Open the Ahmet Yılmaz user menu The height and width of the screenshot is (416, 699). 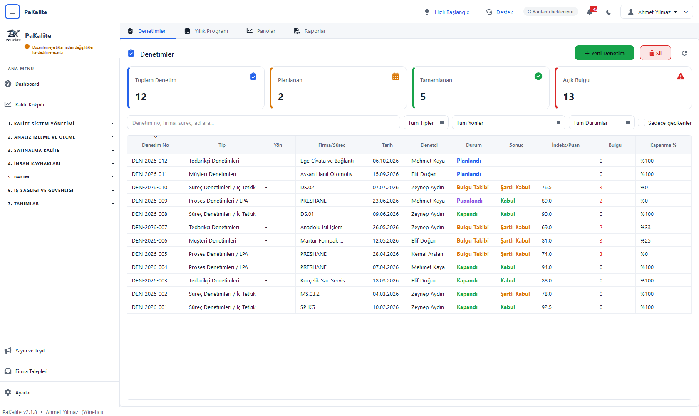(657, 12)
